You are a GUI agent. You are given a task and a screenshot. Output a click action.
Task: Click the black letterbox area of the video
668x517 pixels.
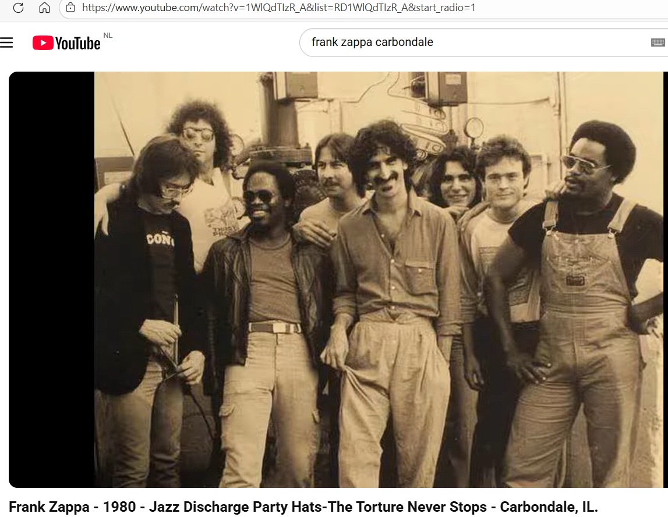[x=52, y=279]
